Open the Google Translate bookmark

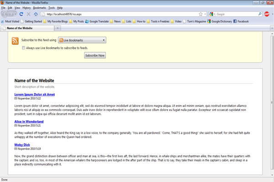click(97, 21)
